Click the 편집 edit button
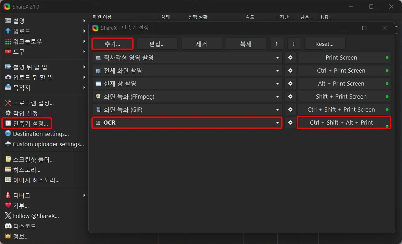Viewport: 402px width, 244px height. click(x=157, y=44)
